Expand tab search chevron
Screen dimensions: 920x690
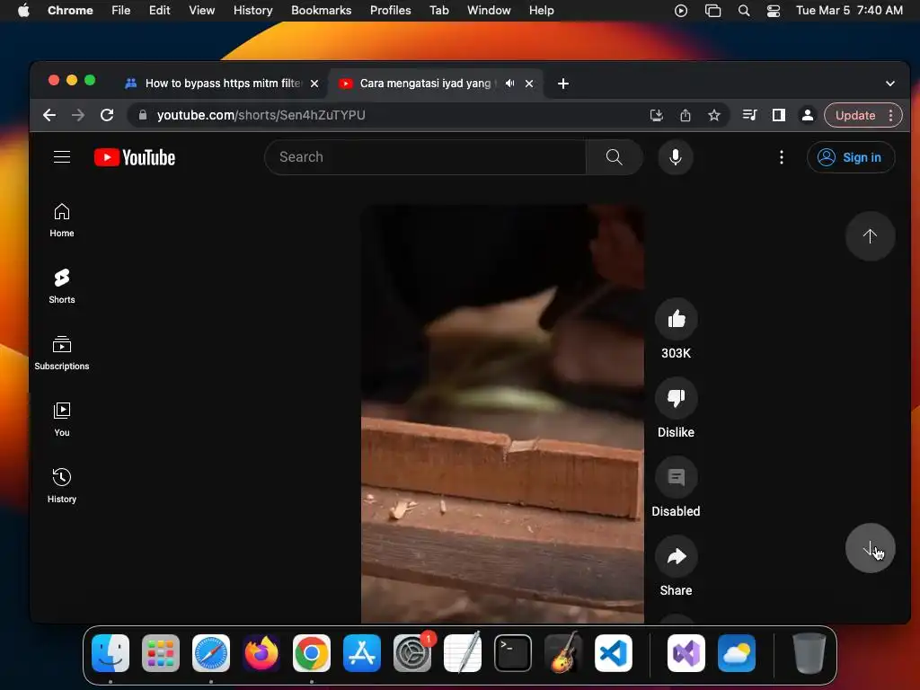point(890,84)
